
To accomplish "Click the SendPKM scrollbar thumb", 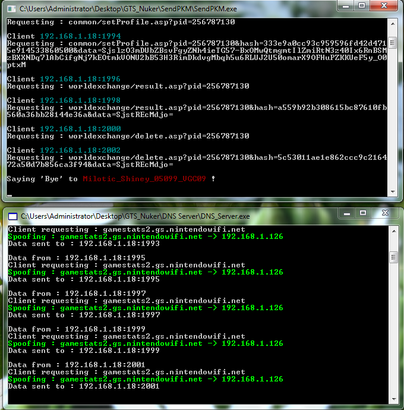I will (392, 44).
